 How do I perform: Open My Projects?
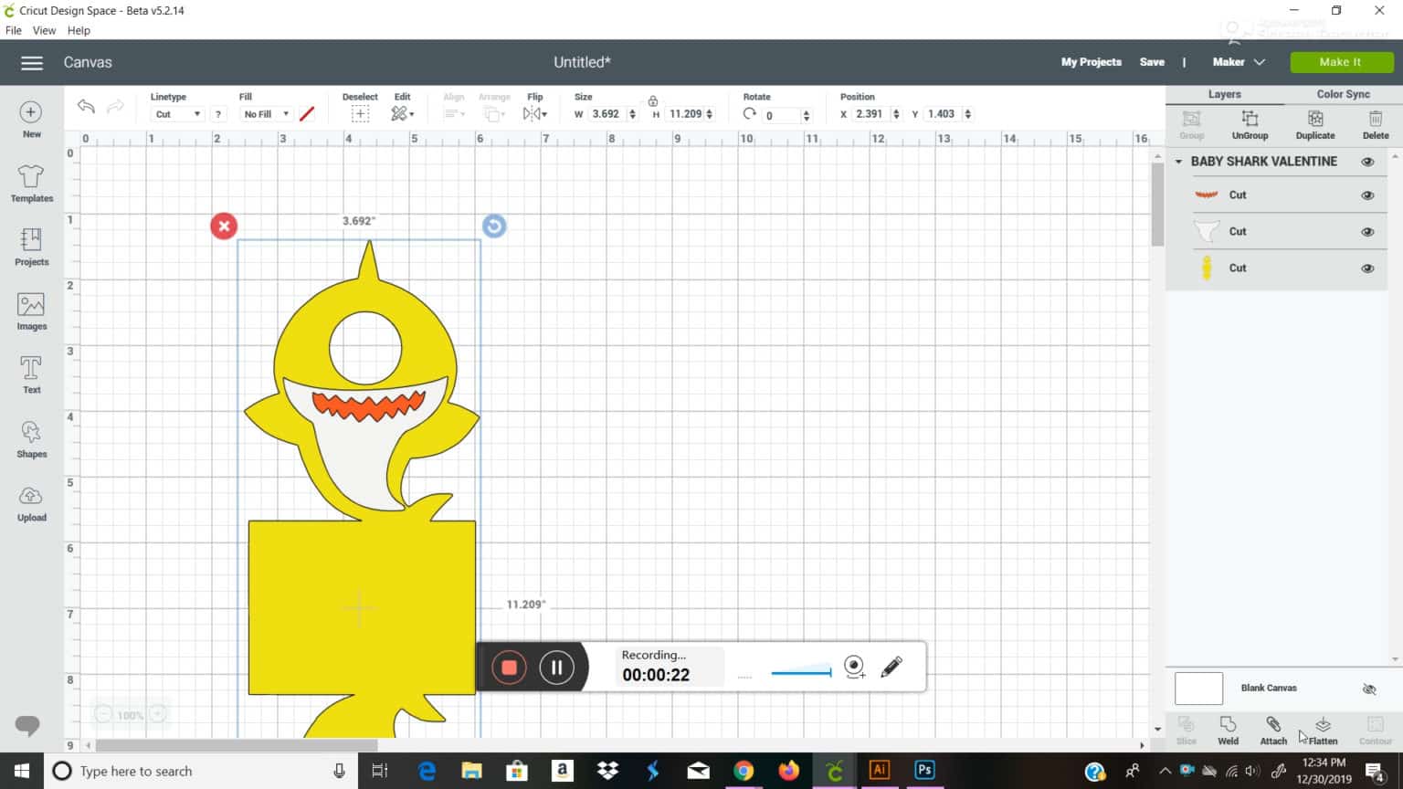[x=1091, y=62]
